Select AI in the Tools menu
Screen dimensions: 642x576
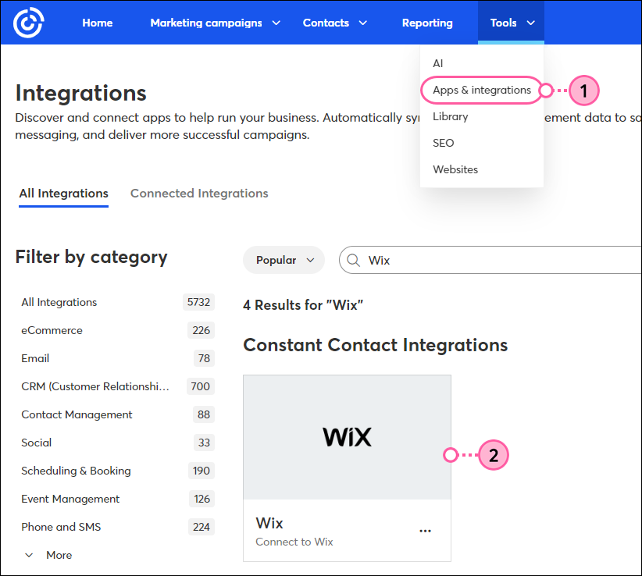click(437, 63)
